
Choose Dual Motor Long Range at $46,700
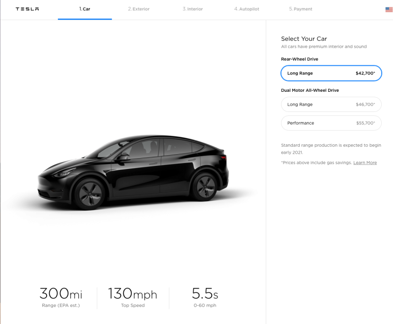331,105
